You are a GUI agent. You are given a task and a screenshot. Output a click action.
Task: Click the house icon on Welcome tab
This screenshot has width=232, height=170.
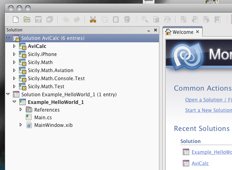pyautogui.click(x=168, y=32)
